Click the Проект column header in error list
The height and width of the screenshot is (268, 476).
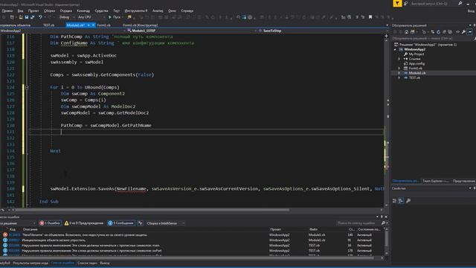[x=276, y=229]
